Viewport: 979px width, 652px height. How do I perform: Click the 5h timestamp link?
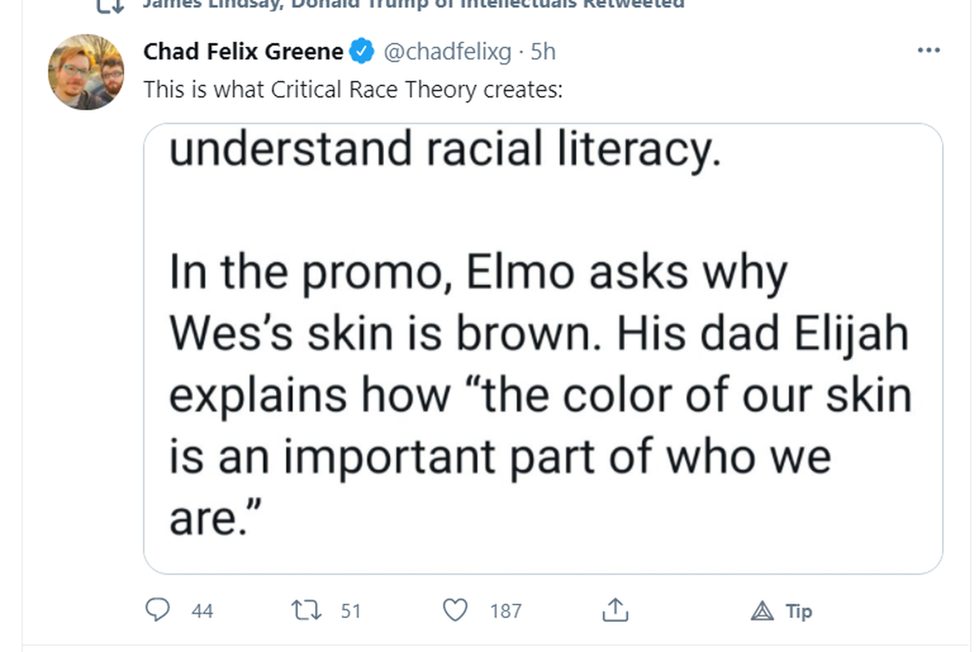[x=543, y=51]
